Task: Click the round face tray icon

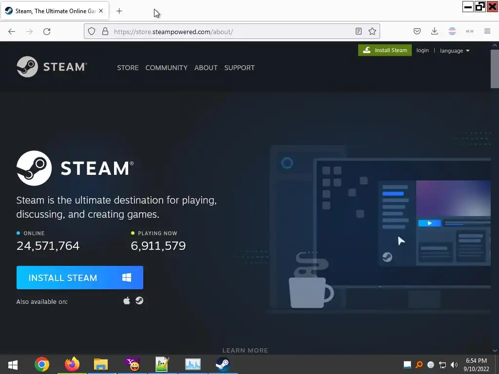Action: [431, 365]
